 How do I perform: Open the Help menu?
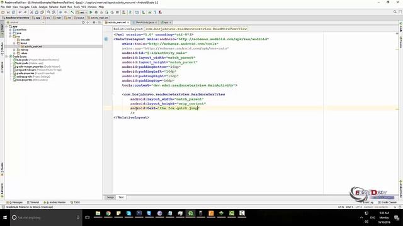coord(101,7)
